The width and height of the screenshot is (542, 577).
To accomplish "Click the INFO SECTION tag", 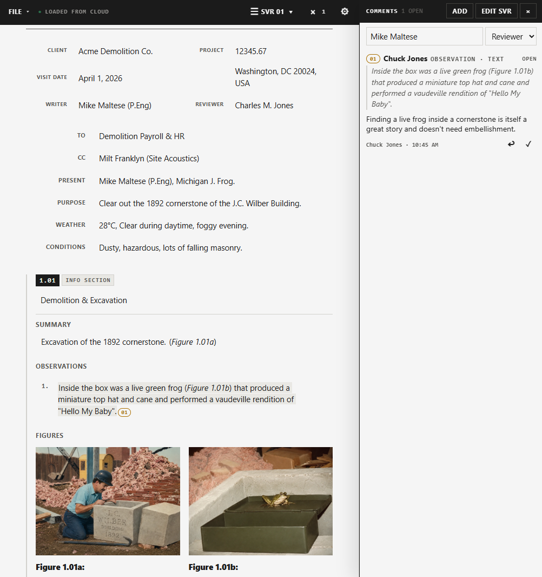I will click(88, 280).
